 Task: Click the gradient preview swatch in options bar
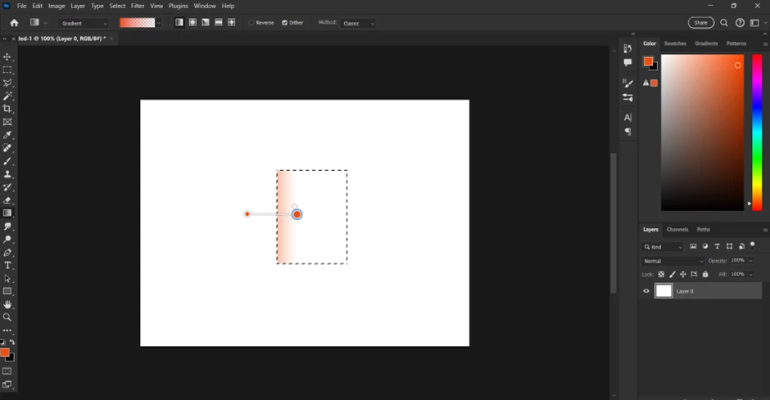click(x=138, y=23)
